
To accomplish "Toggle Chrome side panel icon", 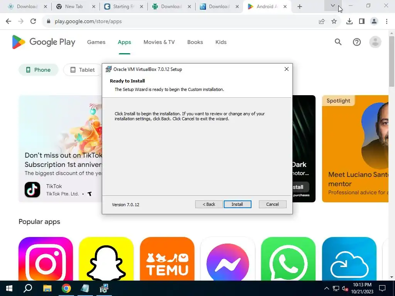I will tap(362, 22).
